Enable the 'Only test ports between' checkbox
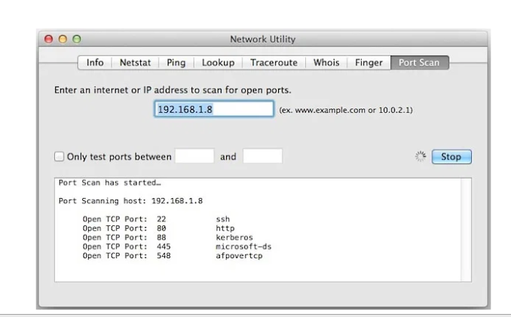 [x=59, y=157]
